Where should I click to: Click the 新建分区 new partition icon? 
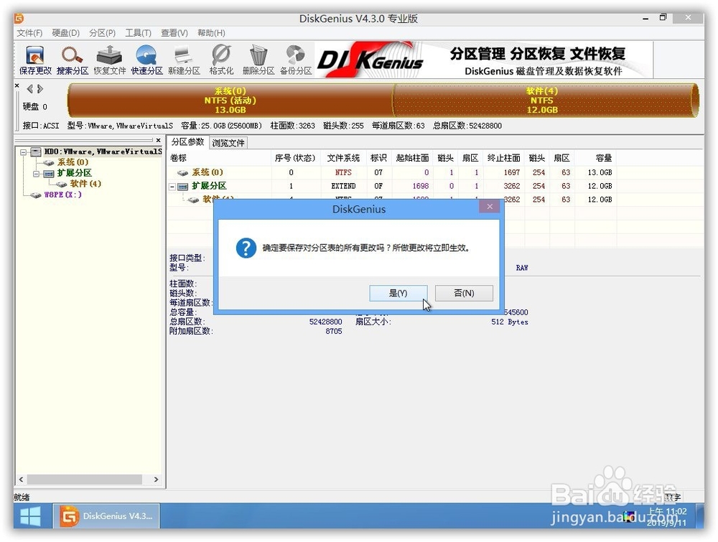(x=183, y=57)
